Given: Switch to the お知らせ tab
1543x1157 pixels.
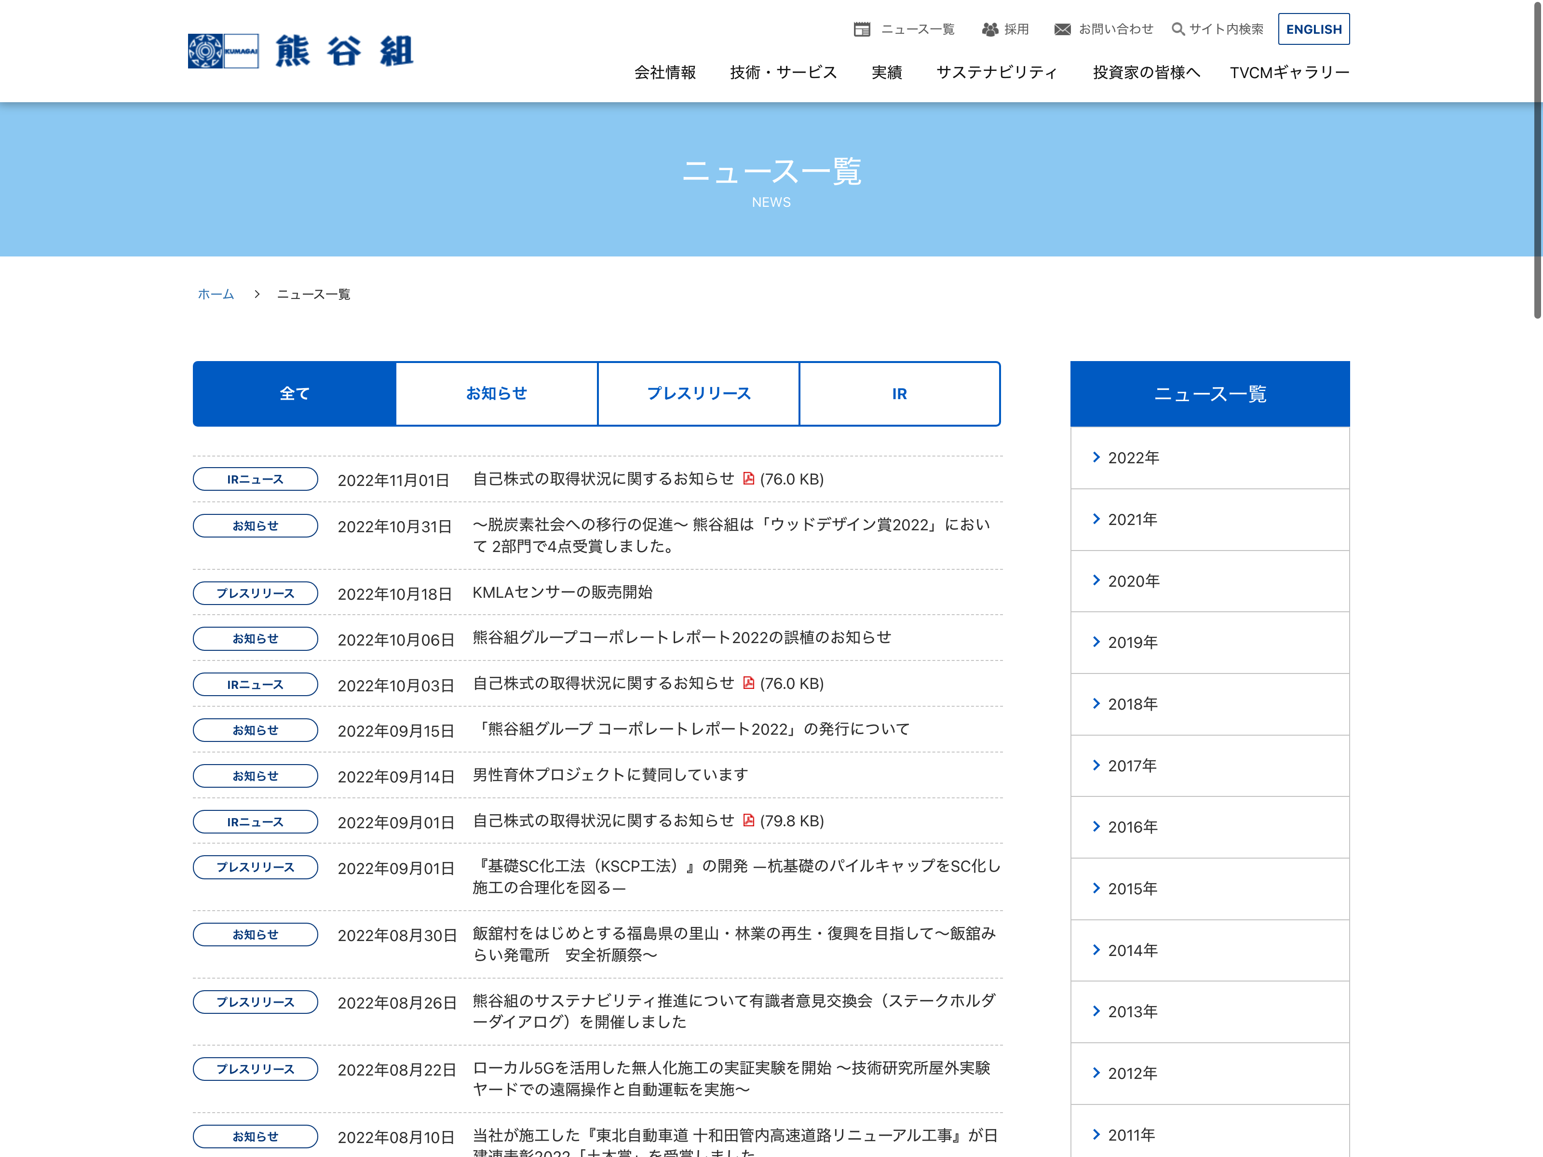Looking at the screenshot, I should pyautogui.click(x=497, y=393).
